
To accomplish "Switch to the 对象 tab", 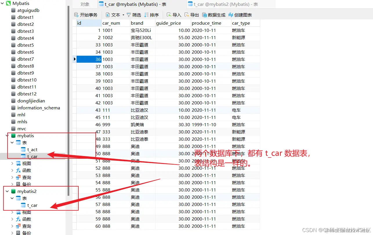I will 85,4.
